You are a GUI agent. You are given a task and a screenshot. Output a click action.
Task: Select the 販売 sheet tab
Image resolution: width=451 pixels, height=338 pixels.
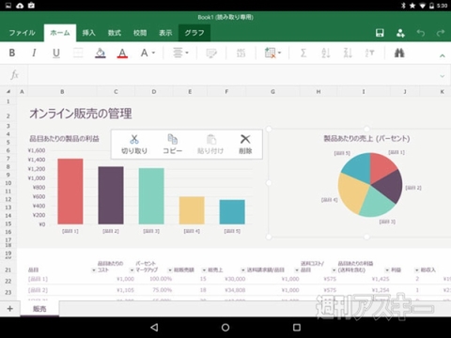coord(39,309)
